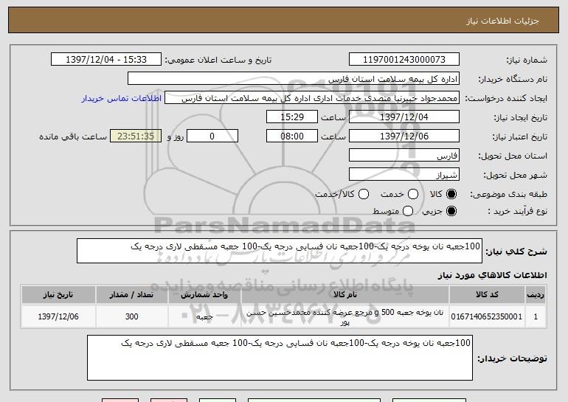Click the announcement date field 1397/12/04 - 15:33
Image resolution: width=568 pixels, height=402 pixels.
click(x=106, y=60)
